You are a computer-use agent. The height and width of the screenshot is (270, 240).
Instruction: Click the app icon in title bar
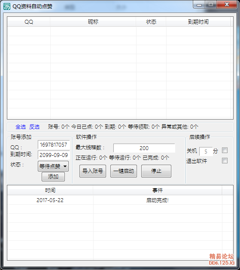tap(7, 6)
